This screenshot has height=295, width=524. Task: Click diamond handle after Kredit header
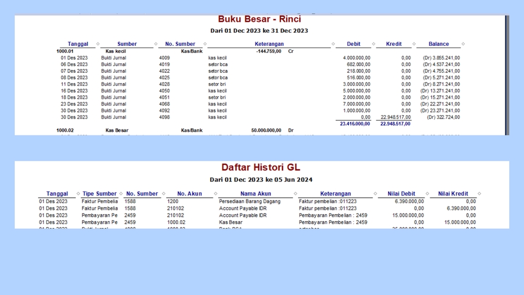(x=414, y=44)
